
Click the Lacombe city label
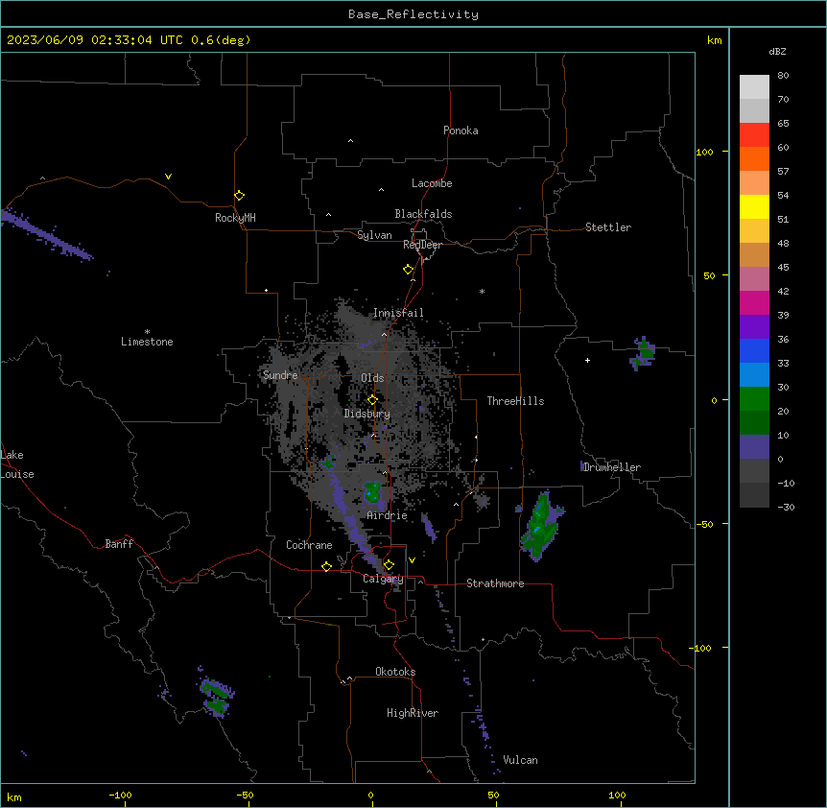432,183
